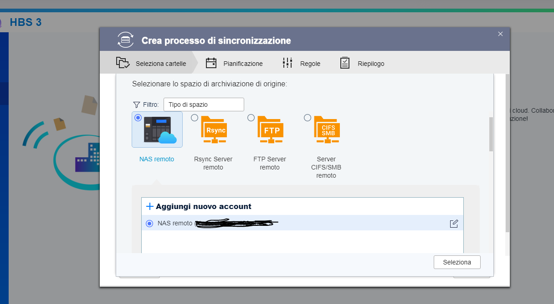Switch to the Regole step tab
Screen dimensions: 554x304
click(302, 64)
